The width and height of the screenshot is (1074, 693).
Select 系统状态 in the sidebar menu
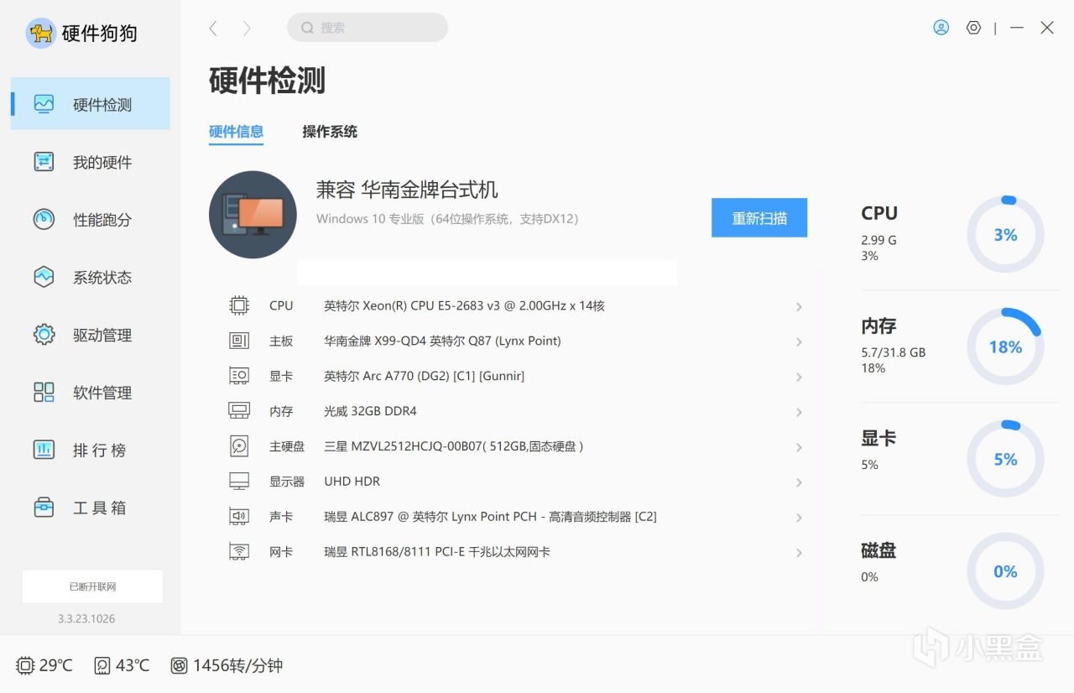point(91,277)
